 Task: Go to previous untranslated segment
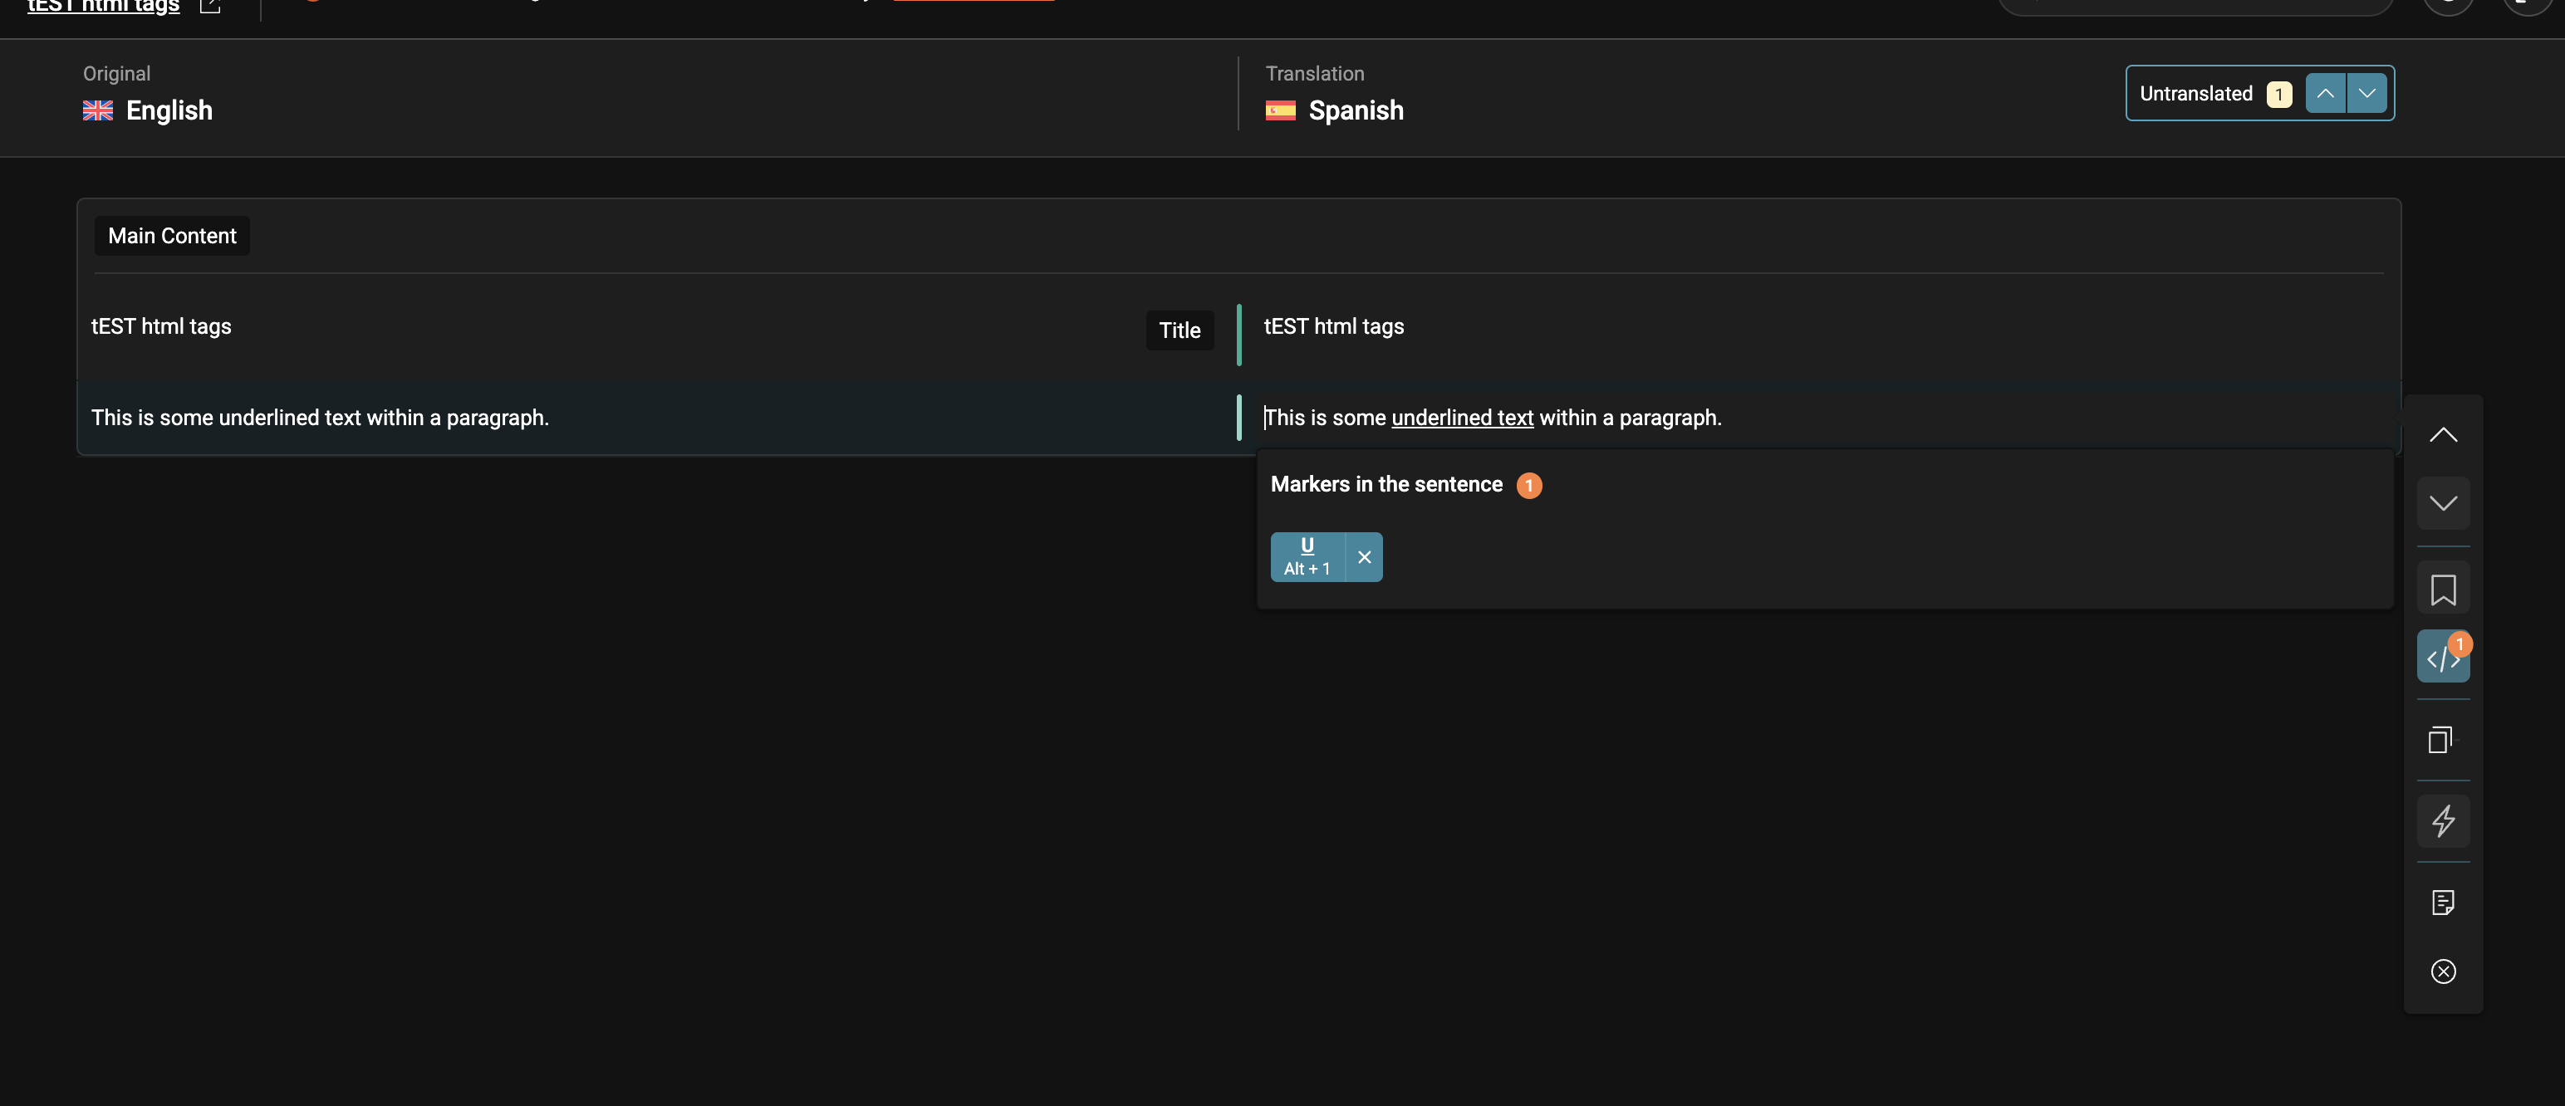(x=2325, y=94)
